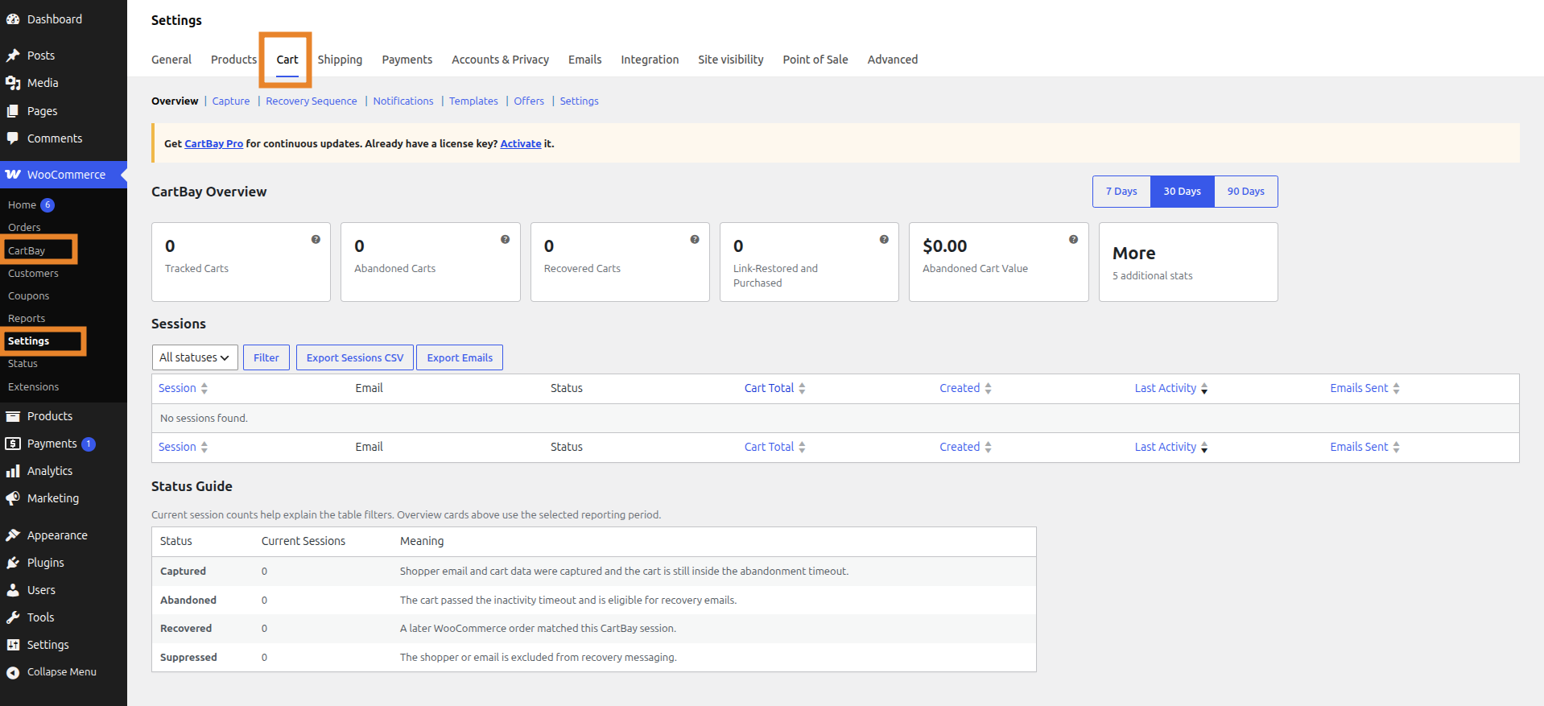Select the 90 Days period

tap(1245, 192)
